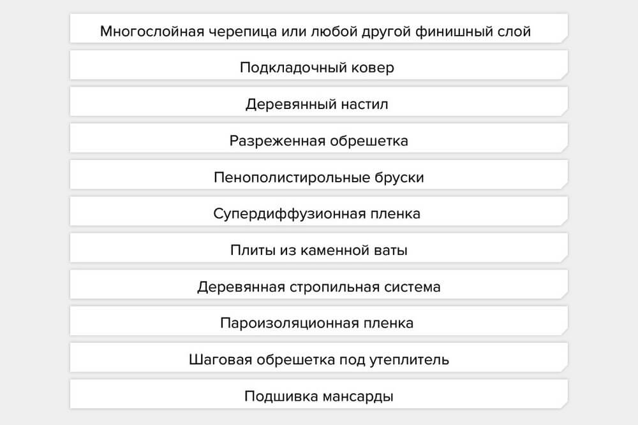Screen dimensions: 638x425
Task: Click the Шаговая обрешетка под утеплитель bar
Action: (318, 359)
